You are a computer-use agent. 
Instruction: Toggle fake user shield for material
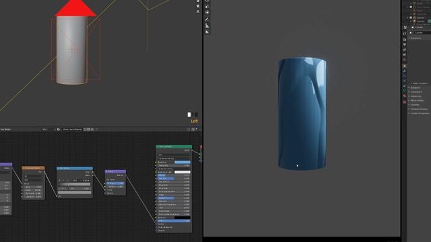[x=85, y=129]
